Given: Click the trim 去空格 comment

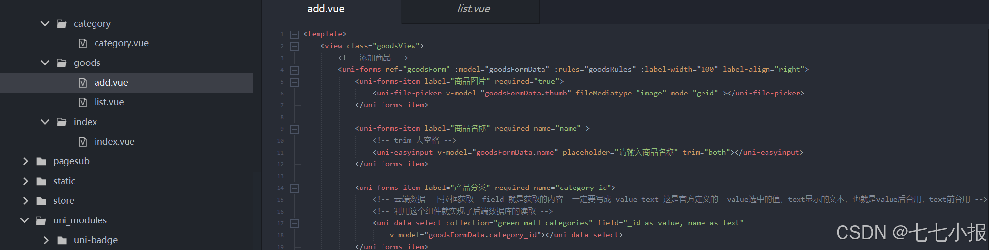Looking at the screenshot, I should pyautogui.click(x=415, y=140).
